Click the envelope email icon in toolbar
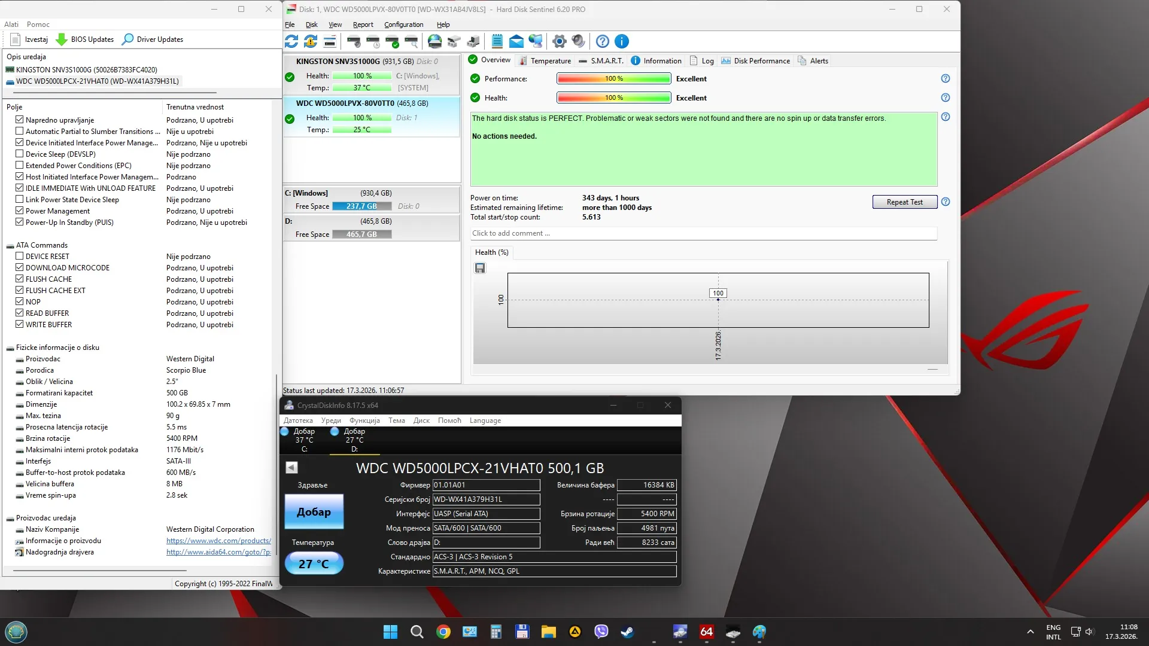 [x=516, y=41]
